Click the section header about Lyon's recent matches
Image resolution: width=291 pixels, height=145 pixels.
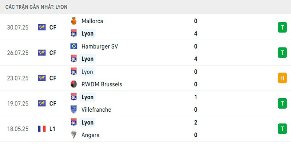(36, 7)
